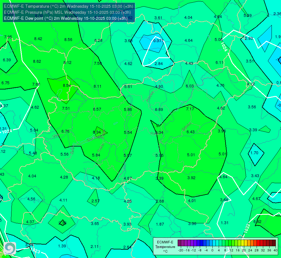Image resolution: width=281 pixels, height=258 pixels.
Task: Click the 1022 isobar label
Action: [x=247, y=228]
